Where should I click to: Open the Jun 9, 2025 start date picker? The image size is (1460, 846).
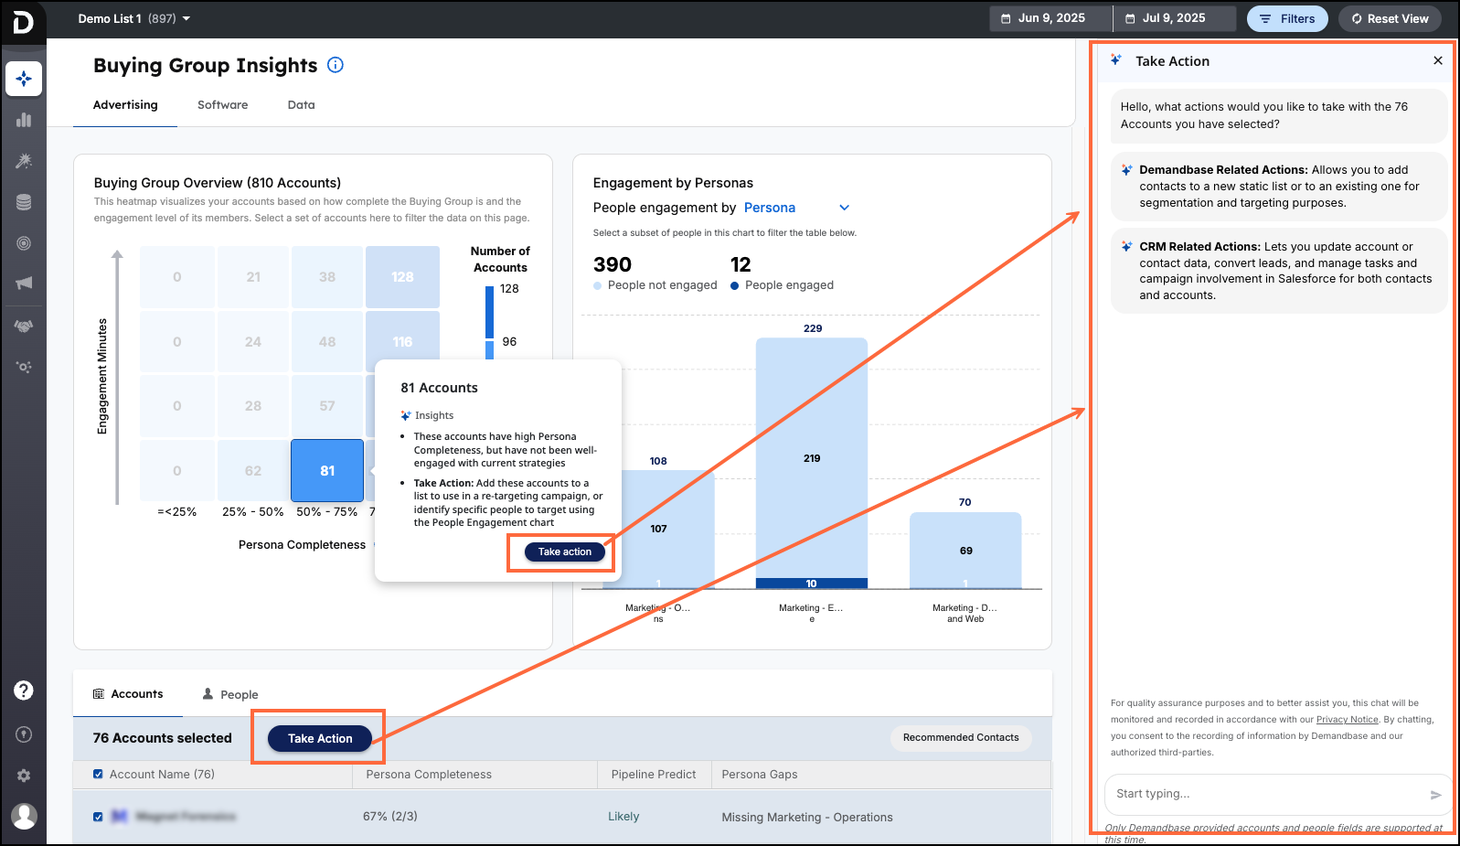[1050, 18]
